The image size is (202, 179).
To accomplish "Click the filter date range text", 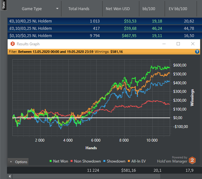I will click(56, 52).
